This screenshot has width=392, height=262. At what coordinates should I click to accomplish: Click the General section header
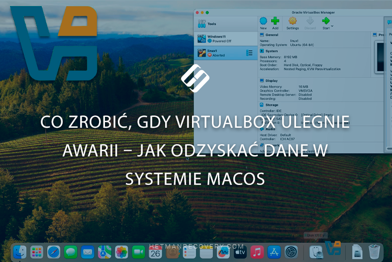coord(272,35)
